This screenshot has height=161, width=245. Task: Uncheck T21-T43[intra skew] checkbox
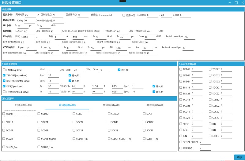4,75
